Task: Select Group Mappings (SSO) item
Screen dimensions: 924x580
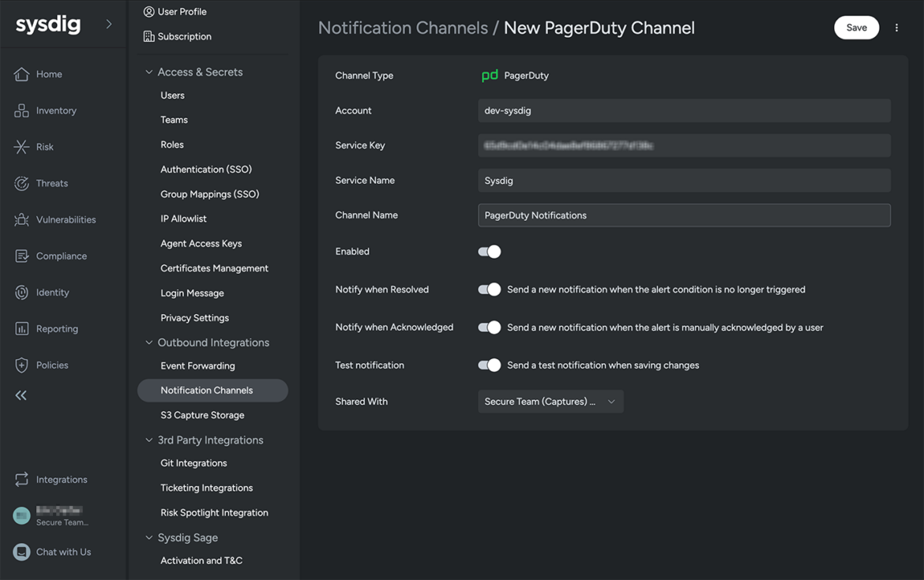Action: click(x=210, y=193)
